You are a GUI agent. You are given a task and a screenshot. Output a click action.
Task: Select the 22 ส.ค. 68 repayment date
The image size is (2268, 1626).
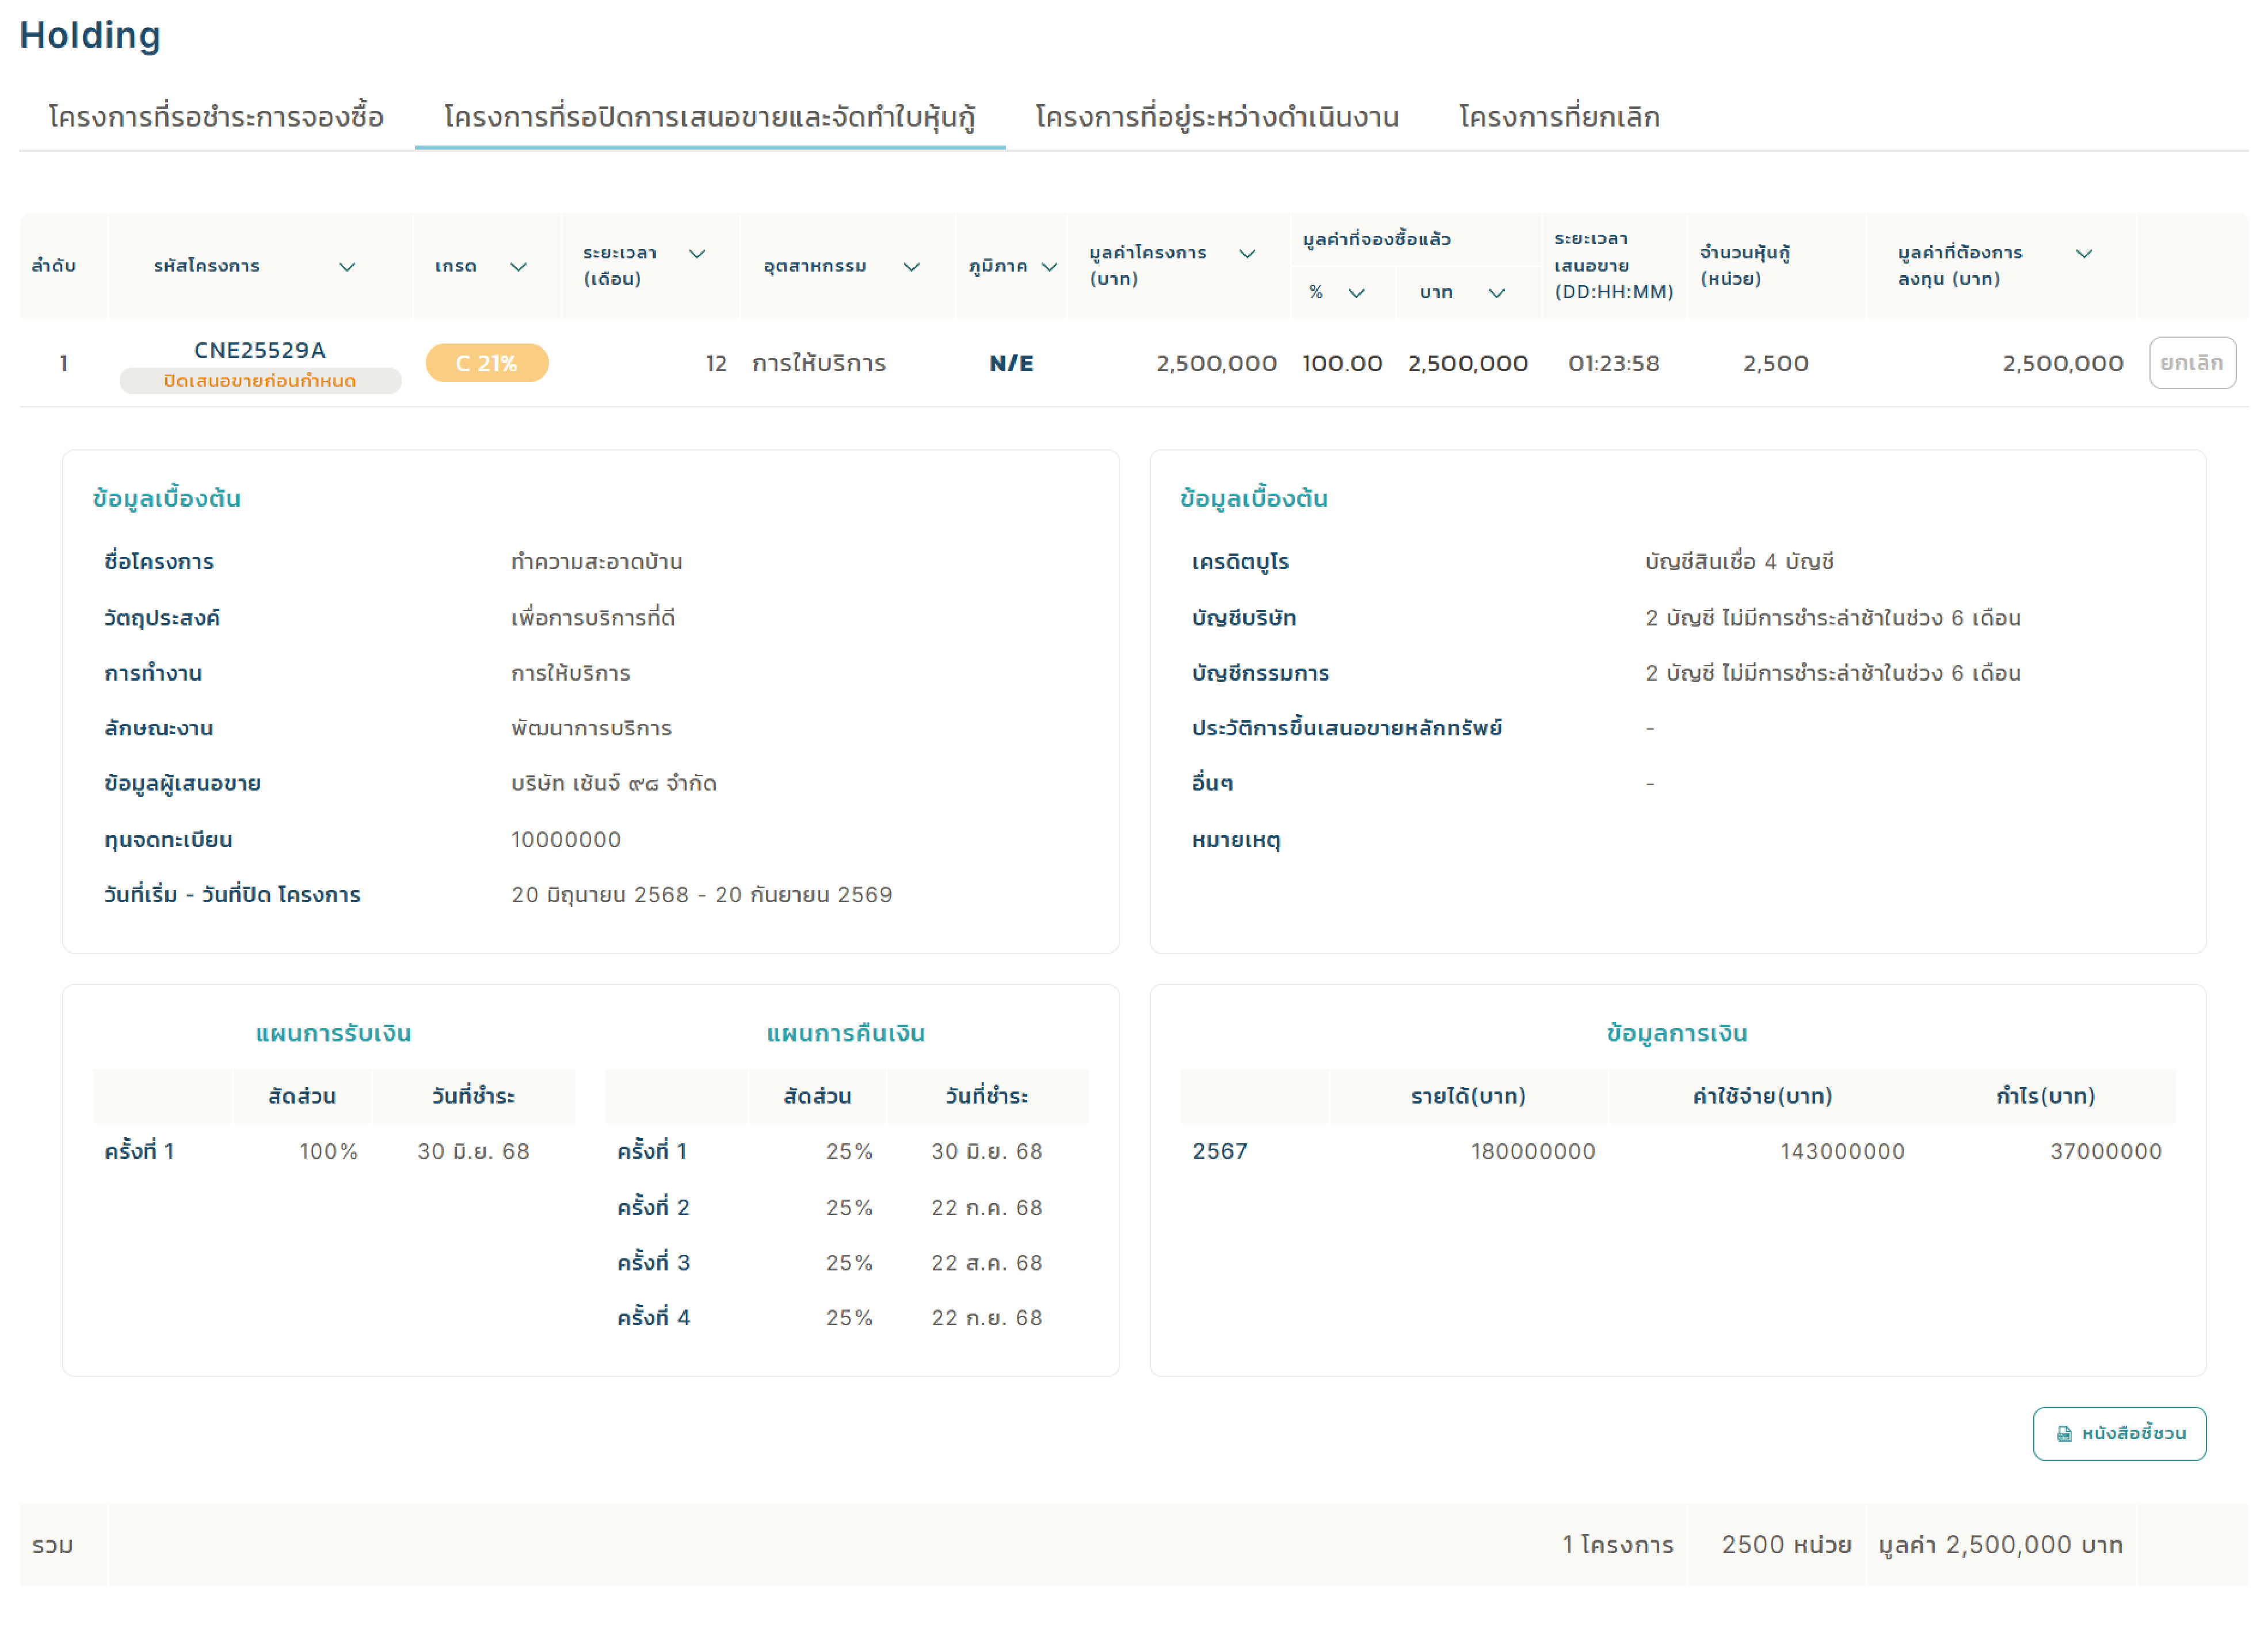click(x=987, y=1262)
